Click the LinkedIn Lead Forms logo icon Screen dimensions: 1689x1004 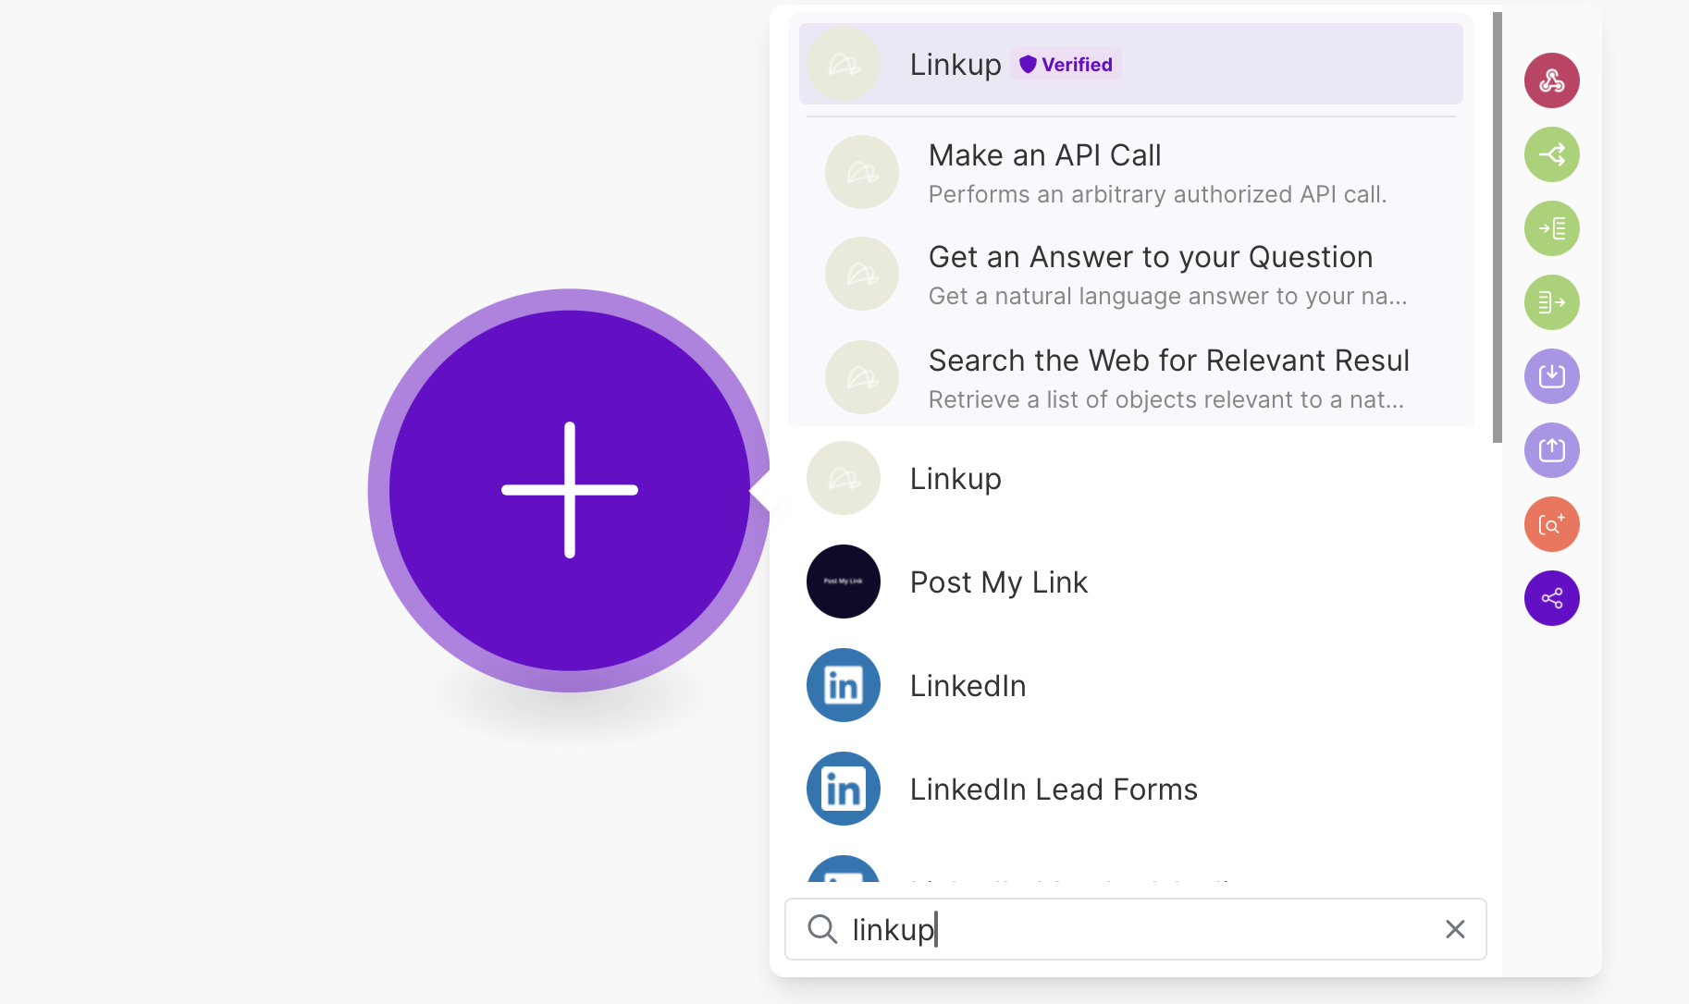[x=844, y=789]
